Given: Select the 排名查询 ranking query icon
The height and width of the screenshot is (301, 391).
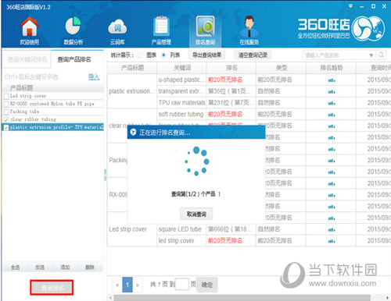Looking at the screenshot, I should (205, 30).
